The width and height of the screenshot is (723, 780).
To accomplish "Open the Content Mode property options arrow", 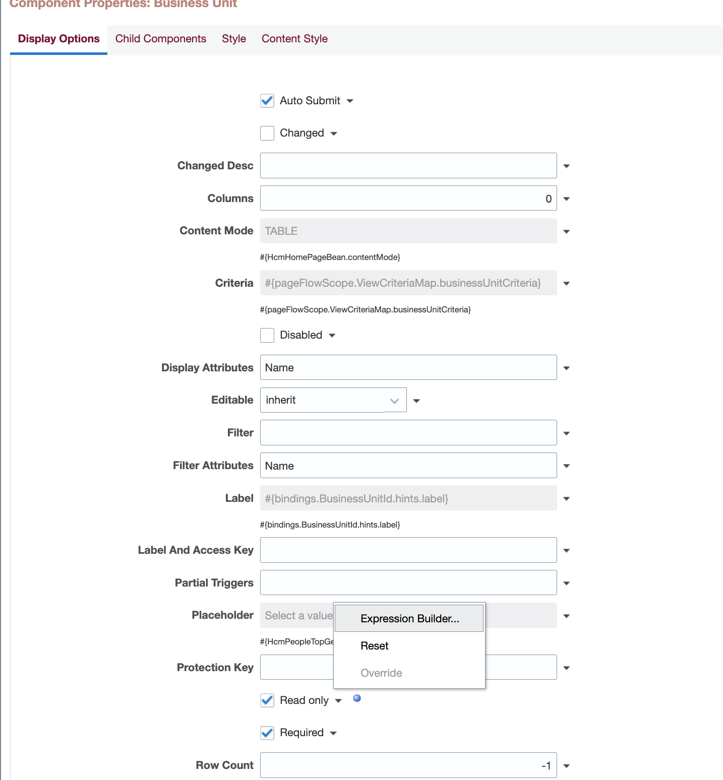I will (x=566, y=231).
